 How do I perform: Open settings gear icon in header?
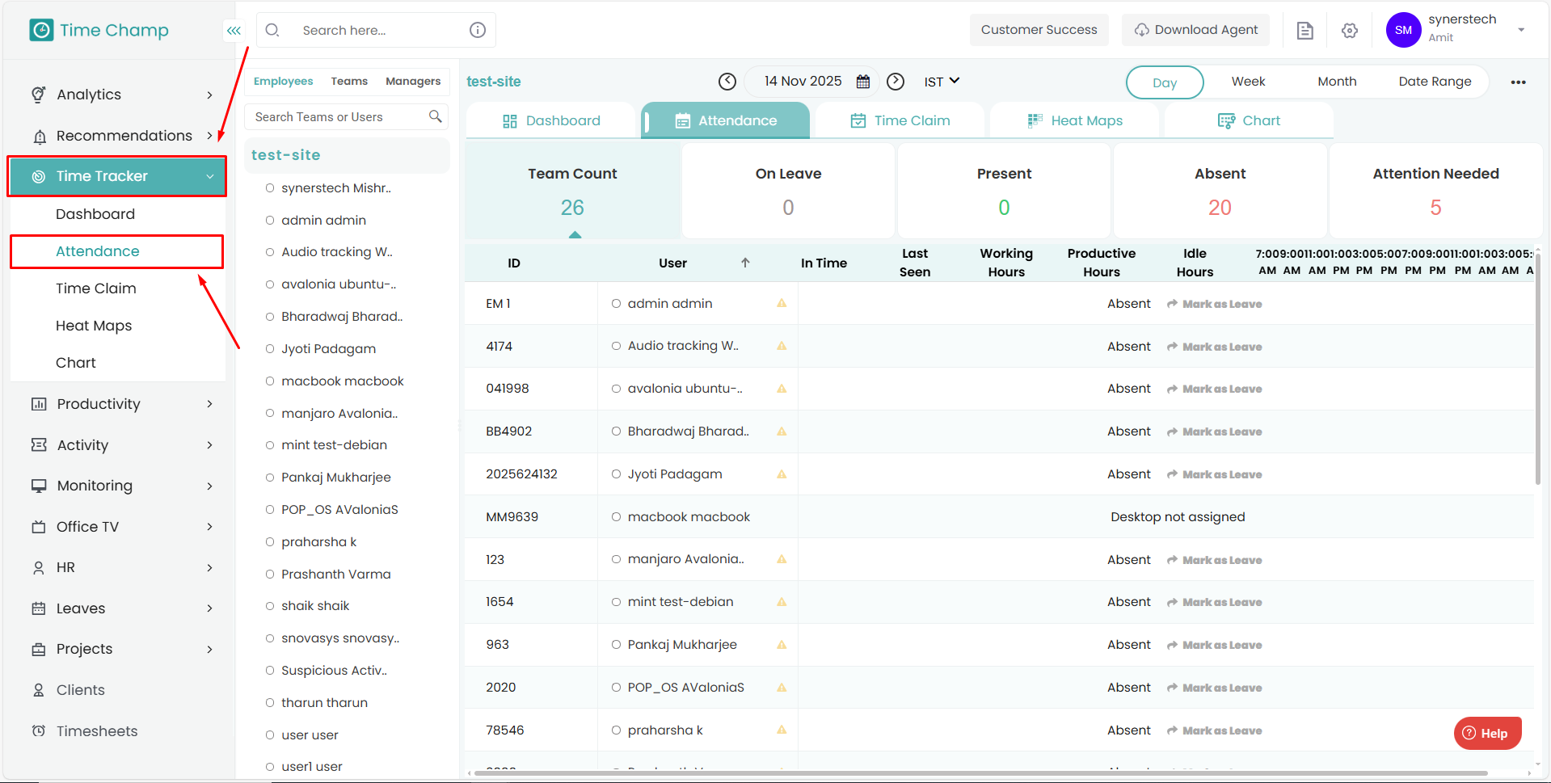click(1349, 31)
